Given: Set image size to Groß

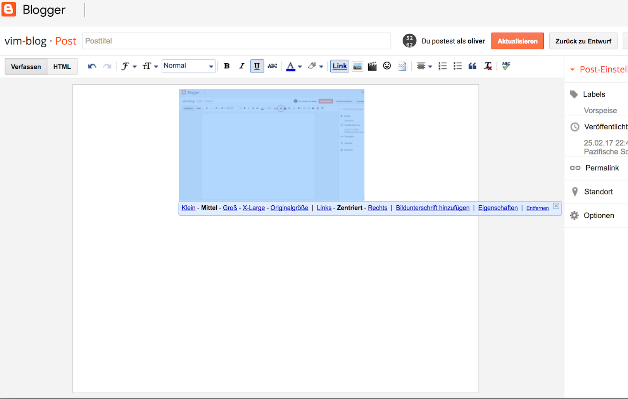Looking at the screenshot, I should [230, 208].
